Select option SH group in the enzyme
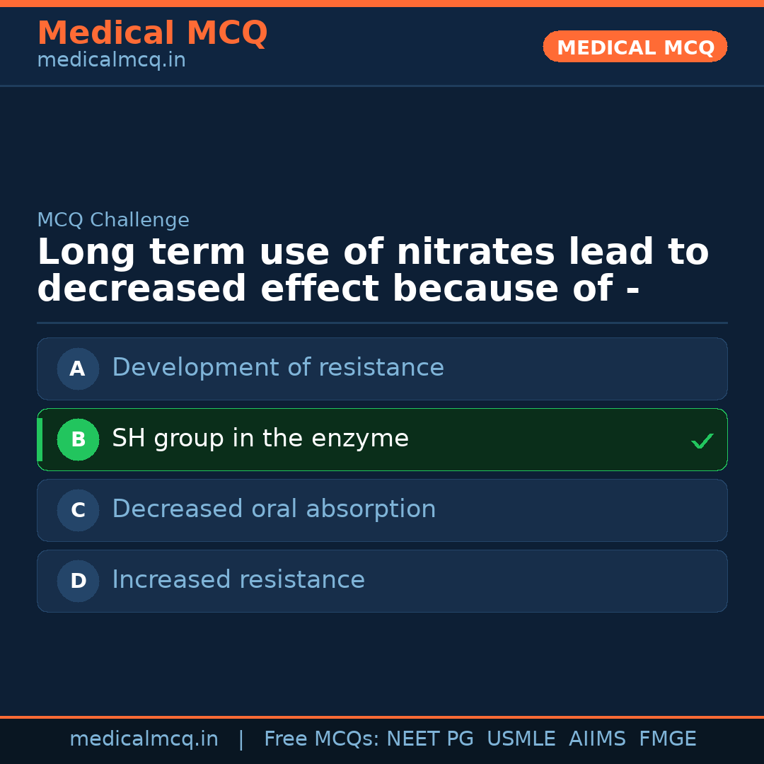764x764 pixels. tap(260, 439)
